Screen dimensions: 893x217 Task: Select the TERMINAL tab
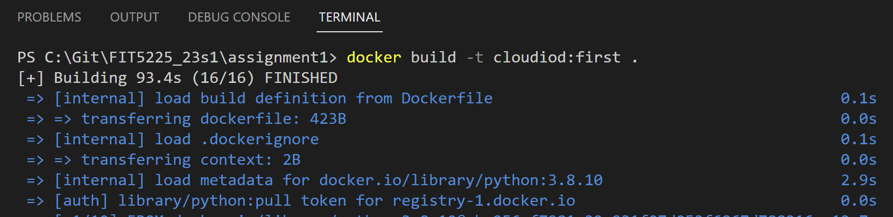pos(349,17)
